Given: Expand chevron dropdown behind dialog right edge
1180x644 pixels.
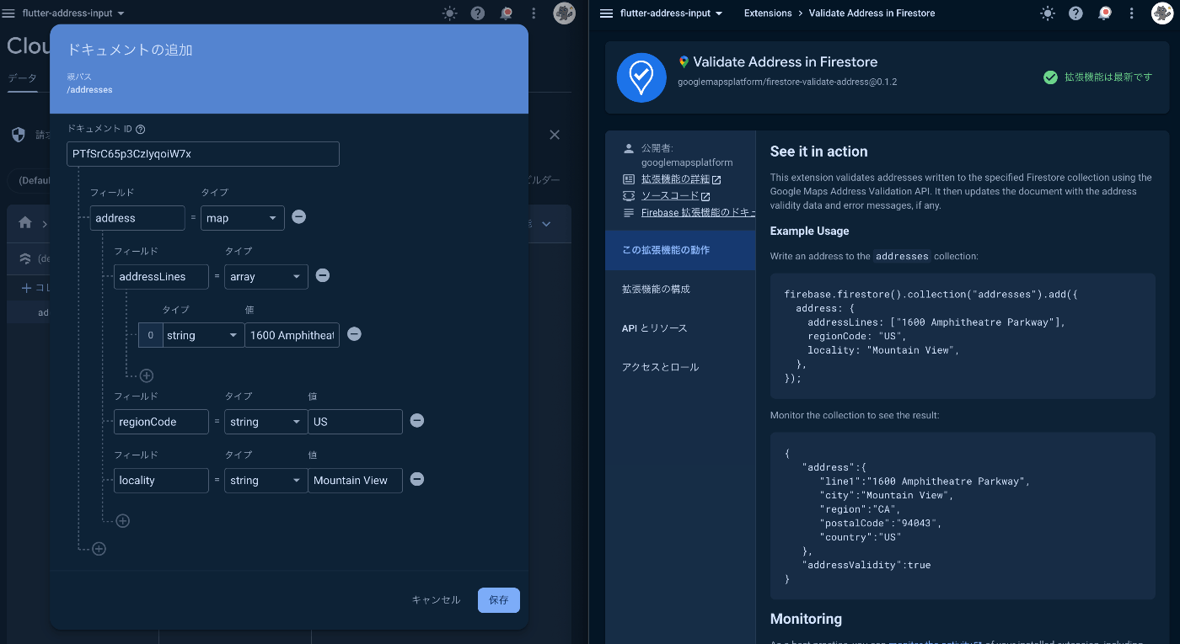Looking at the screenshot, I should pos(546,224).
